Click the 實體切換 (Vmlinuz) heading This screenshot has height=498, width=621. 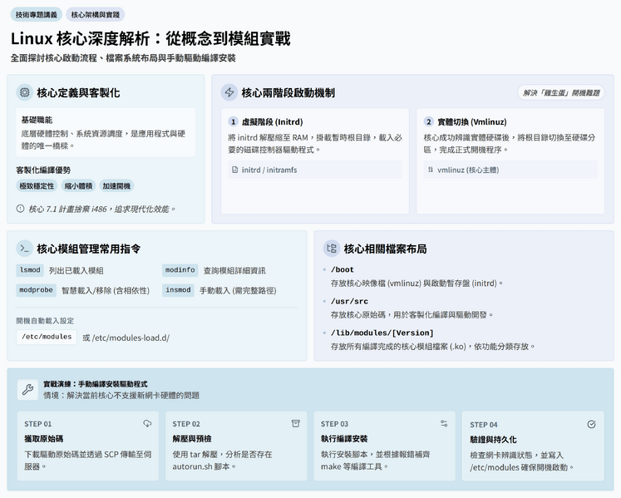tap(471, 122)
